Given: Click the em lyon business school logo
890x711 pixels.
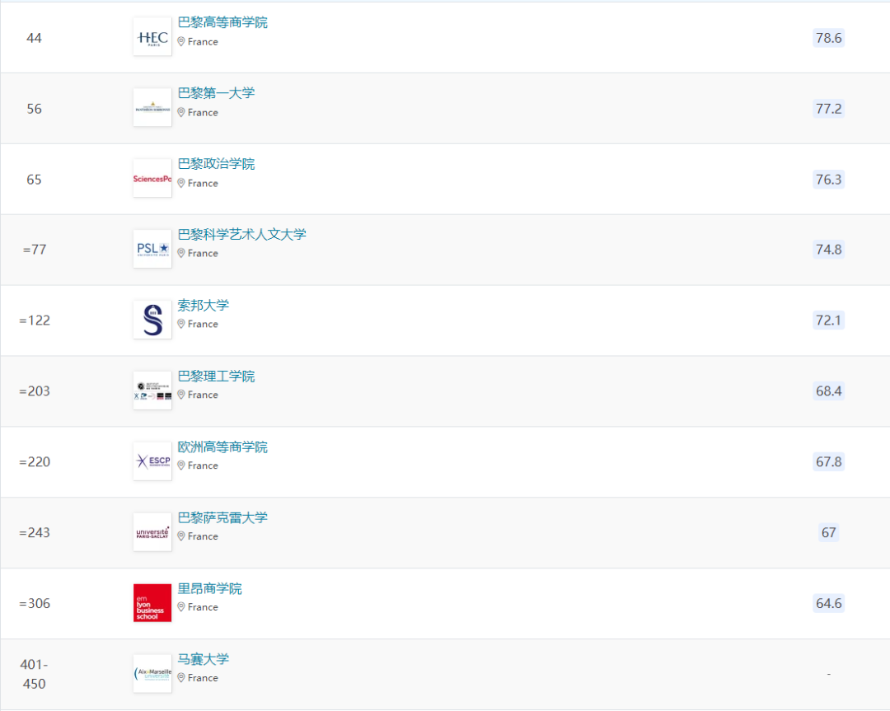Looking at the screenshot, I should [152, 602].
